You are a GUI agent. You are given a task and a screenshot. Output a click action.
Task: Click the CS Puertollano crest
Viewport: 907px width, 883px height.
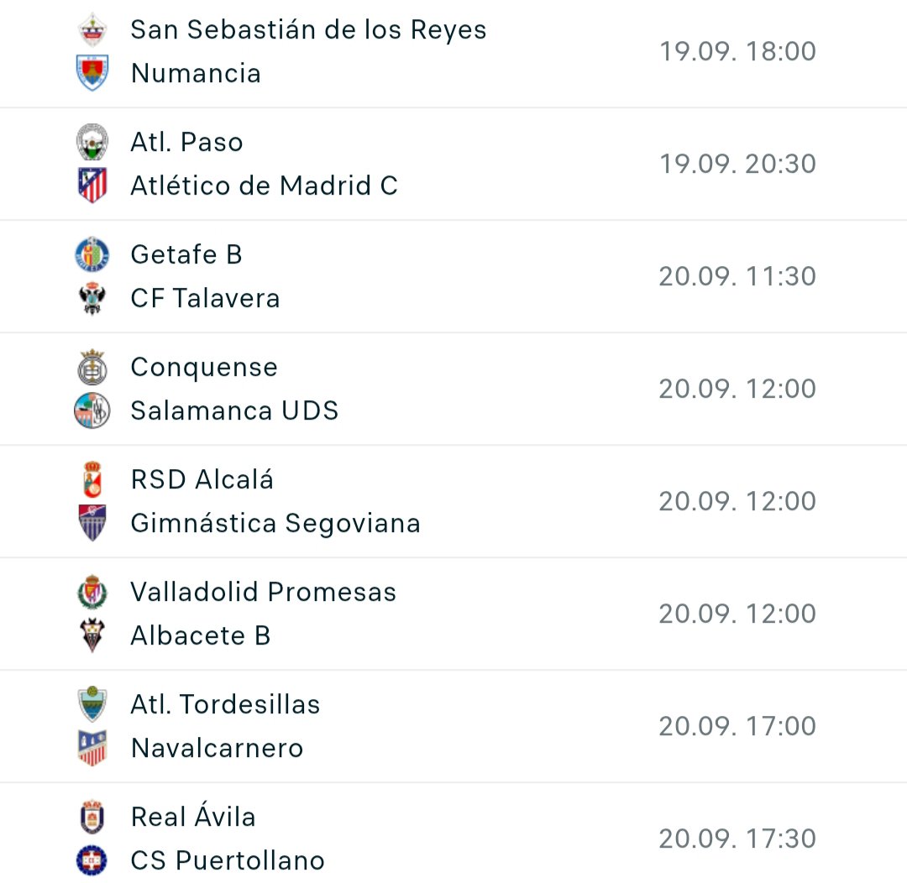tap(92, 859)
